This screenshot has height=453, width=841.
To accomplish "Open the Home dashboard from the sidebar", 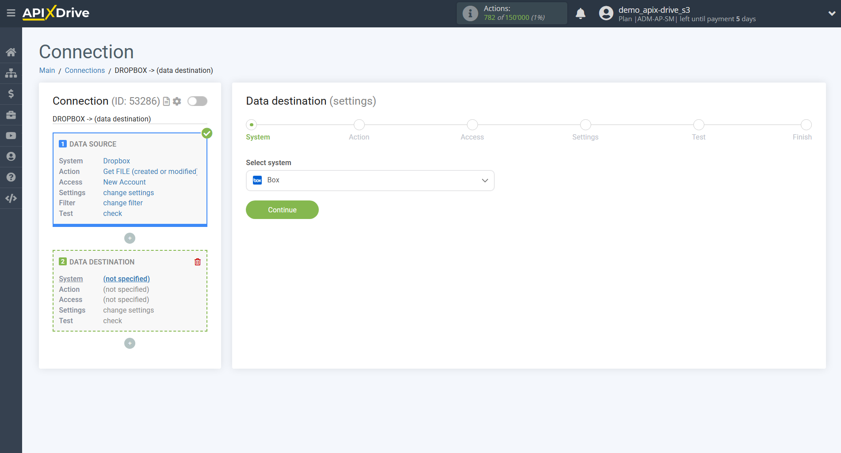I will (11, 52).
